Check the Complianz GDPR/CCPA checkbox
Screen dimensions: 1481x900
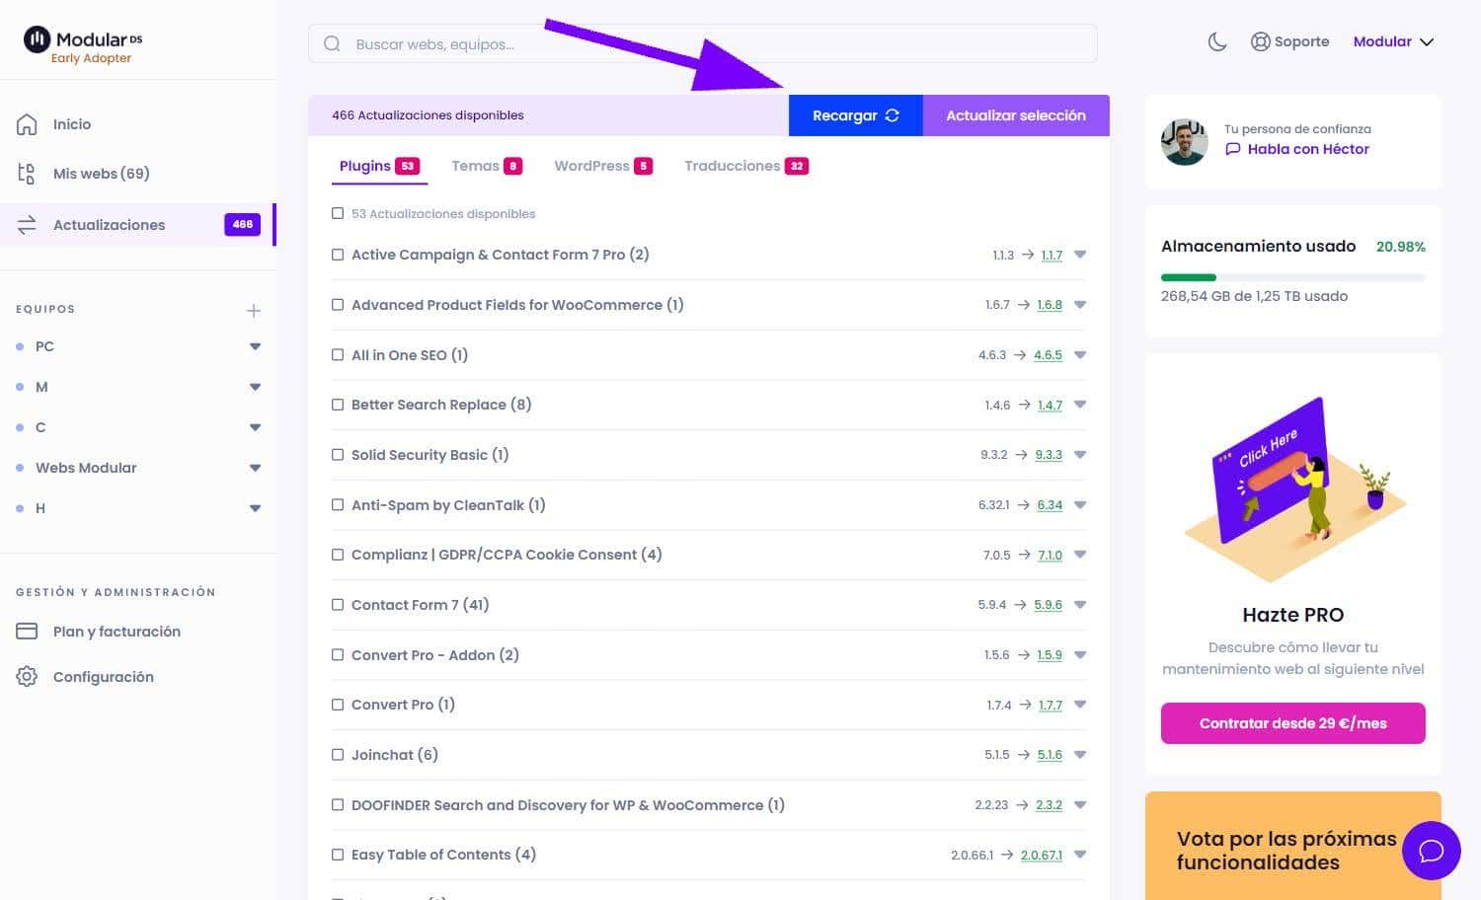338,555
